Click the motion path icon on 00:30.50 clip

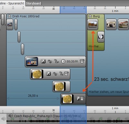click(56, 62)
